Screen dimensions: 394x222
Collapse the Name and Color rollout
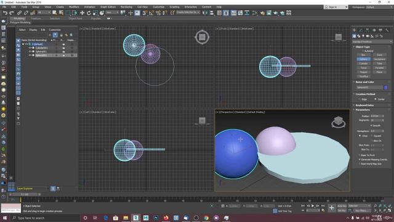pyautogui.click(x=364, y=82)
